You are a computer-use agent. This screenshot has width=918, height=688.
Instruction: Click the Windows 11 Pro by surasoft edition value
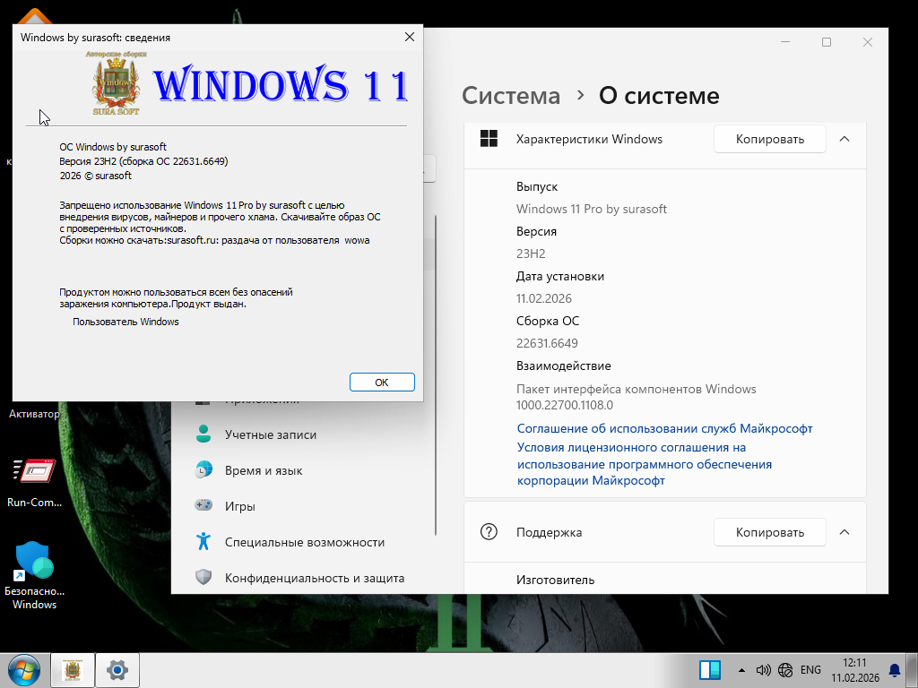coord(592,209)
